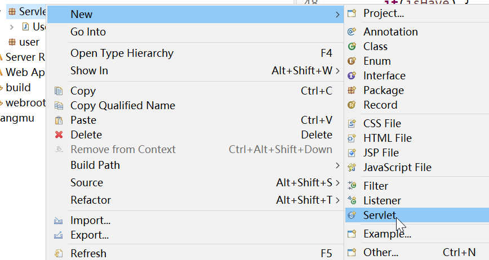Screen dimensions: 489x260
Task: Choose Copy Qualified Name from context menu
Action: click(122, 106)
